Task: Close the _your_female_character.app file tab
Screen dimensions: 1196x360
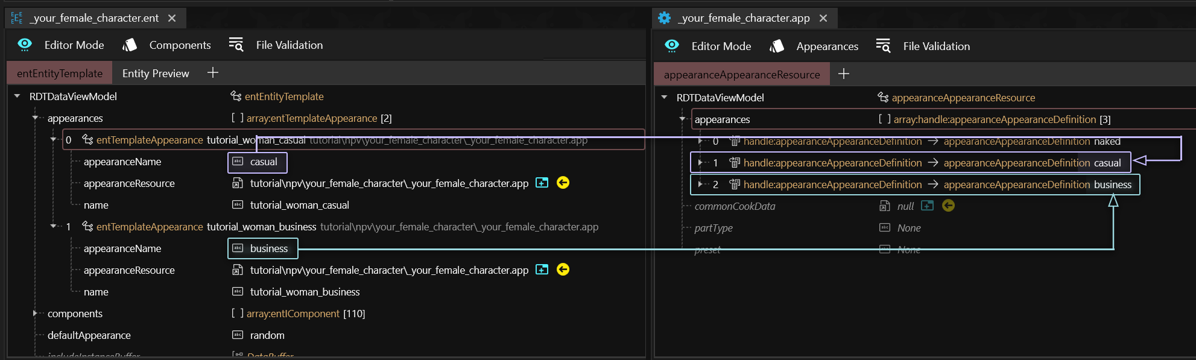Action: (823, 18)
